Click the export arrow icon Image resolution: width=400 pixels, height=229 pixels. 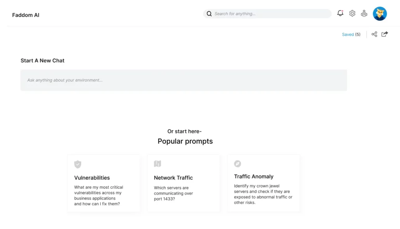pyautogui.click(x=385, y=34)
